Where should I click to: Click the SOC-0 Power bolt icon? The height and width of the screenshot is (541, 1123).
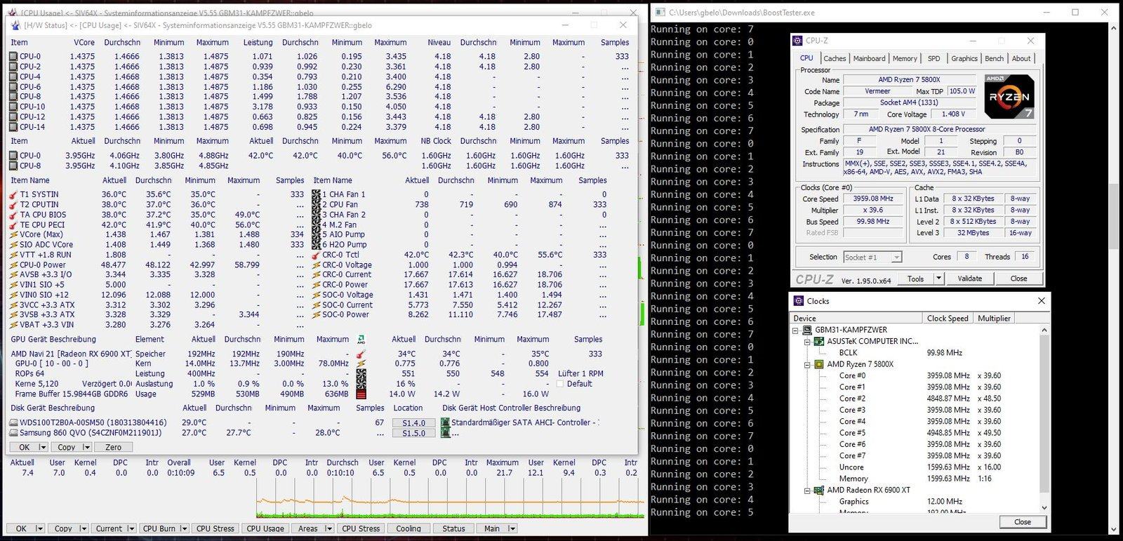tap(316, 314)
